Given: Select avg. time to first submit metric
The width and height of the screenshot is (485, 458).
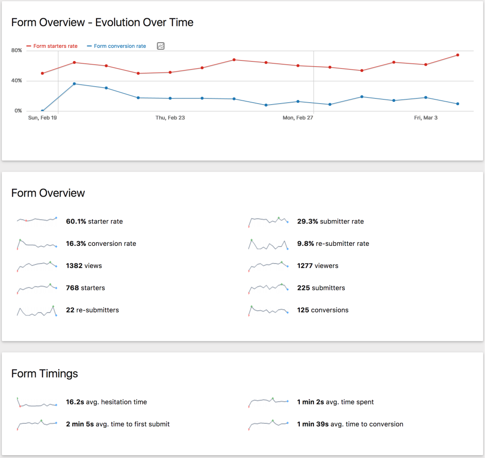Looking at the screenshot, I should pyautogui.click(x=117, y=424).
